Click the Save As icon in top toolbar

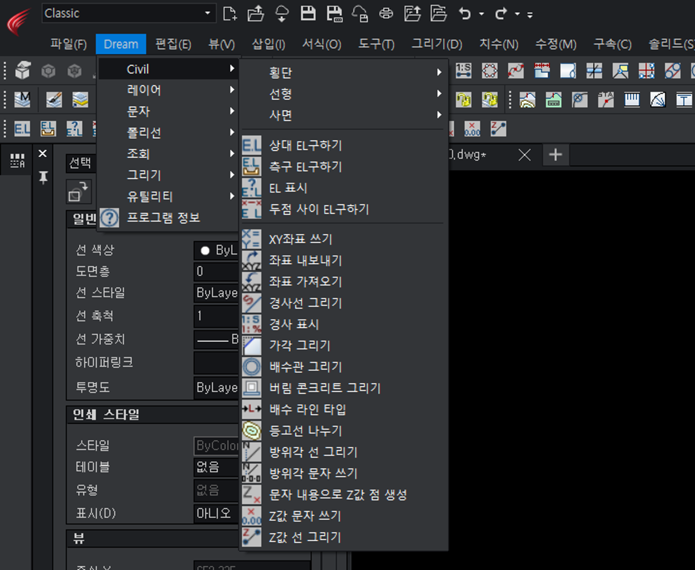tap(334, 14)
